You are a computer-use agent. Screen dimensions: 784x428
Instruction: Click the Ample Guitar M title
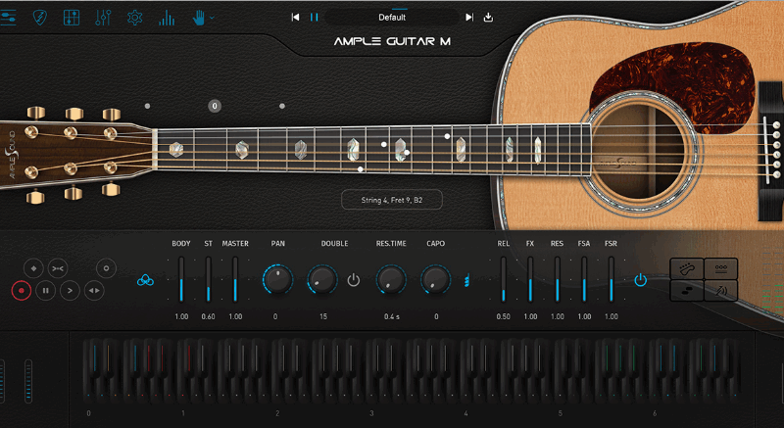point(392,41)
